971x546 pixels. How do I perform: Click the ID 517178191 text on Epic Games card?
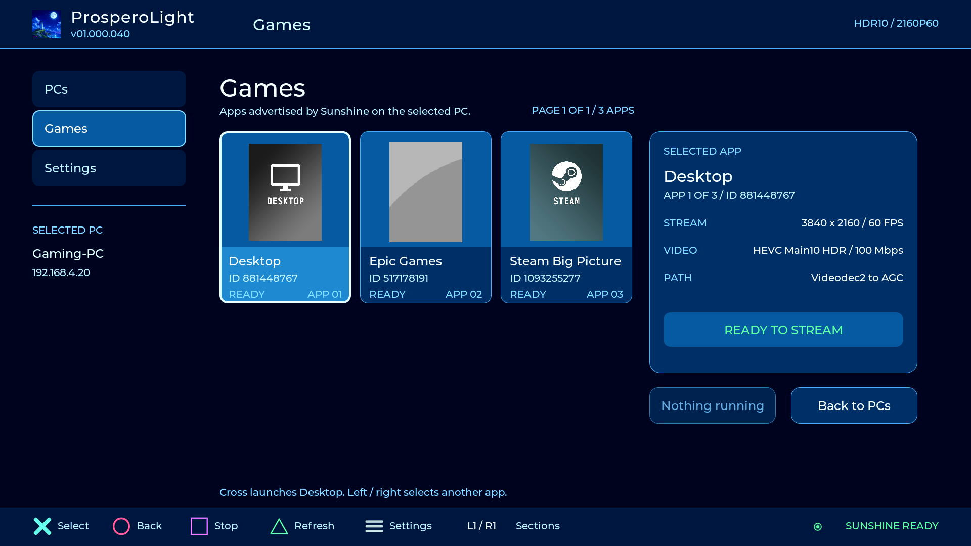[x=399, y=278]
